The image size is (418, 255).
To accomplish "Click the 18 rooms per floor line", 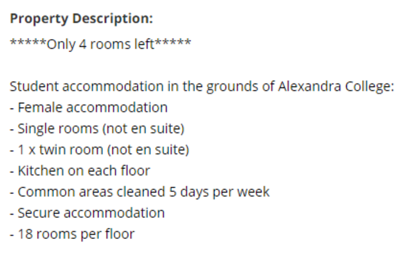I will (72, 234).
